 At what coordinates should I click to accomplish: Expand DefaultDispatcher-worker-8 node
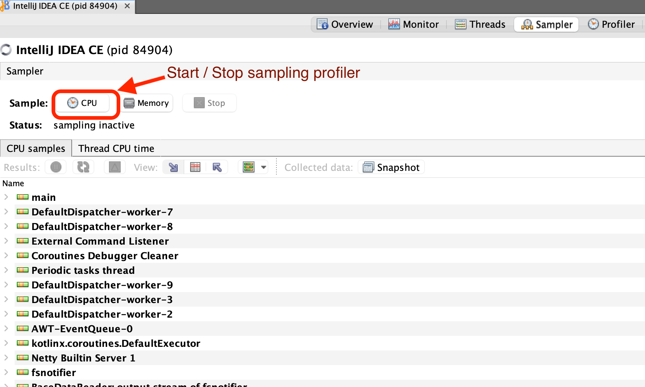(6, 226)
